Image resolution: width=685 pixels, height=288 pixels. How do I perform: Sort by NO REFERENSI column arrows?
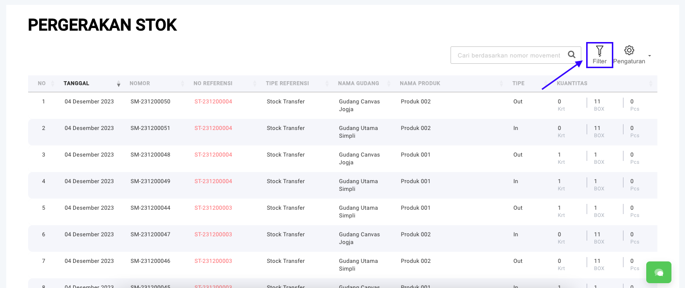point(255,84)
